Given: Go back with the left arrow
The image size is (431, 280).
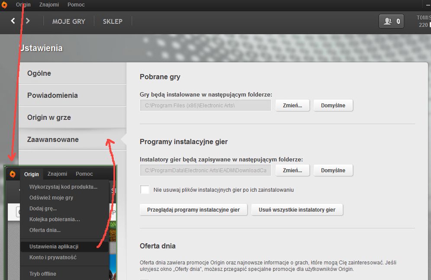Looking at the screenshot, I should (13, 21).
